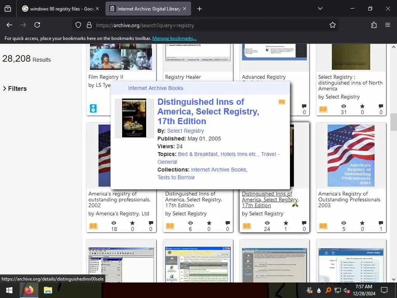Open underlined Distinguished Inns title with 24 views
This screenshot has height=298, width=397.
[x=270, y=200]
